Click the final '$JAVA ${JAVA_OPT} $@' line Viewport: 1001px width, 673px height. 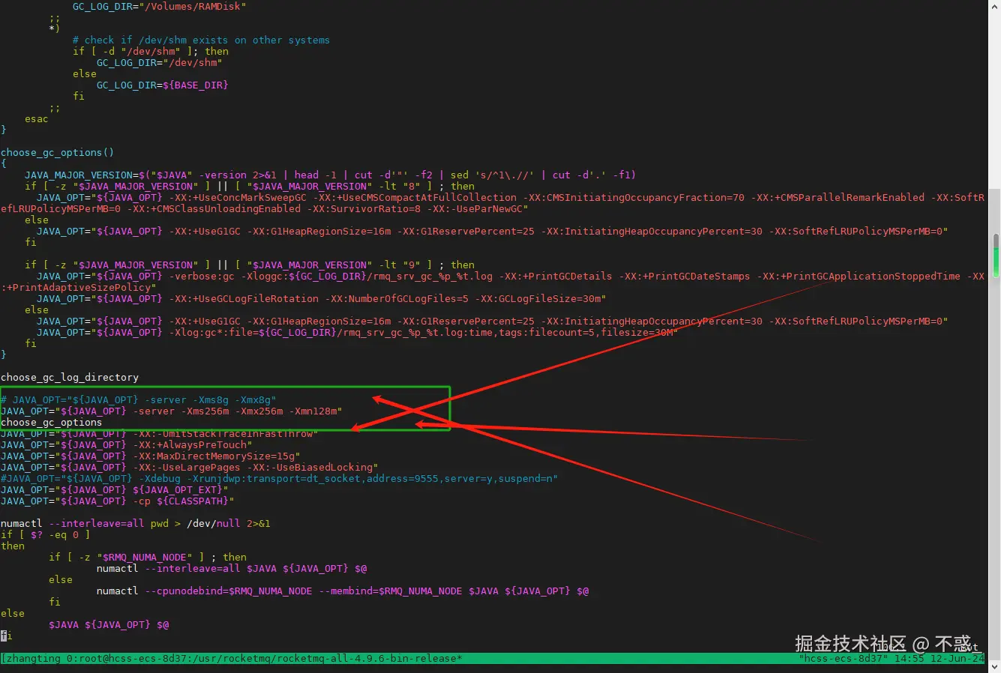tap(108, 624)
